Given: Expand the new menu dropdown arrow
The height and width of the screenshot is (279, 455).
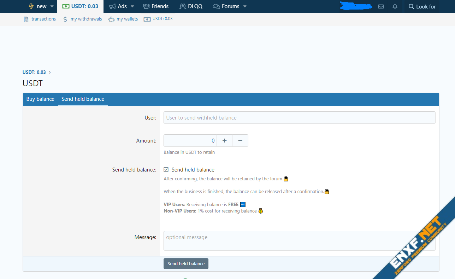Looking at the screenshot, I should (52, 6).
